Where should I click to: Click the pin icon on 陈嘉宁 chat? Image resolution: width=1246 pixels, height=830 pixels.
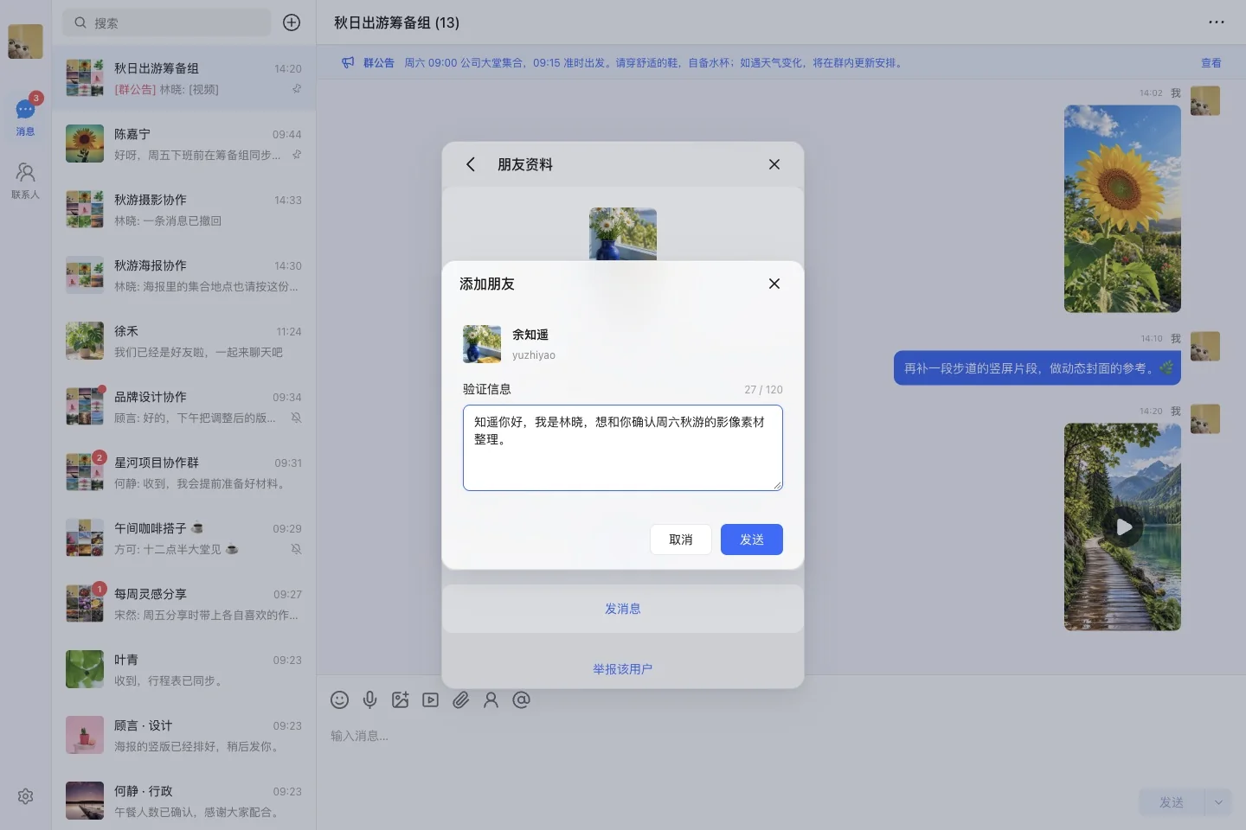pos(297,154)
